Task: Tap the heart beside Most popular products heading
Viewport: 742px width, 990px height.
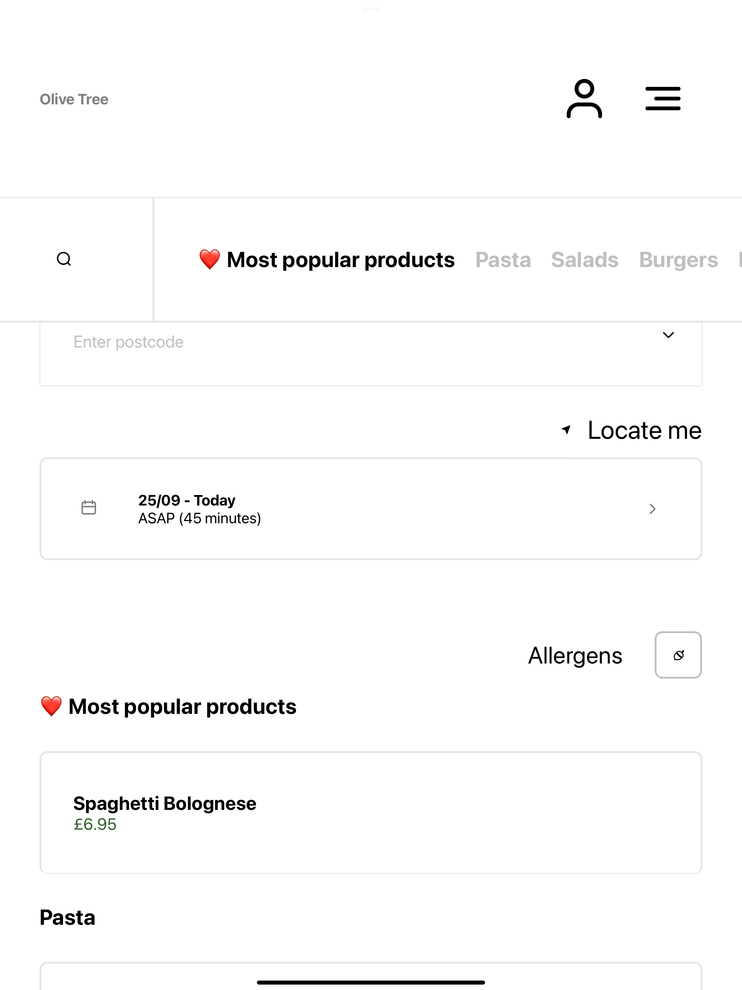Action: click(x=51, y=706)
